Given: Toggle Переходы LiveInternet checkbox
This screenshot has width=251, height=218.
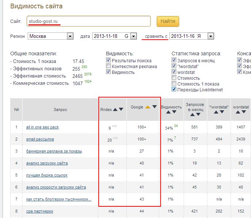Looking at the screenshot, I should pos(174,90).
